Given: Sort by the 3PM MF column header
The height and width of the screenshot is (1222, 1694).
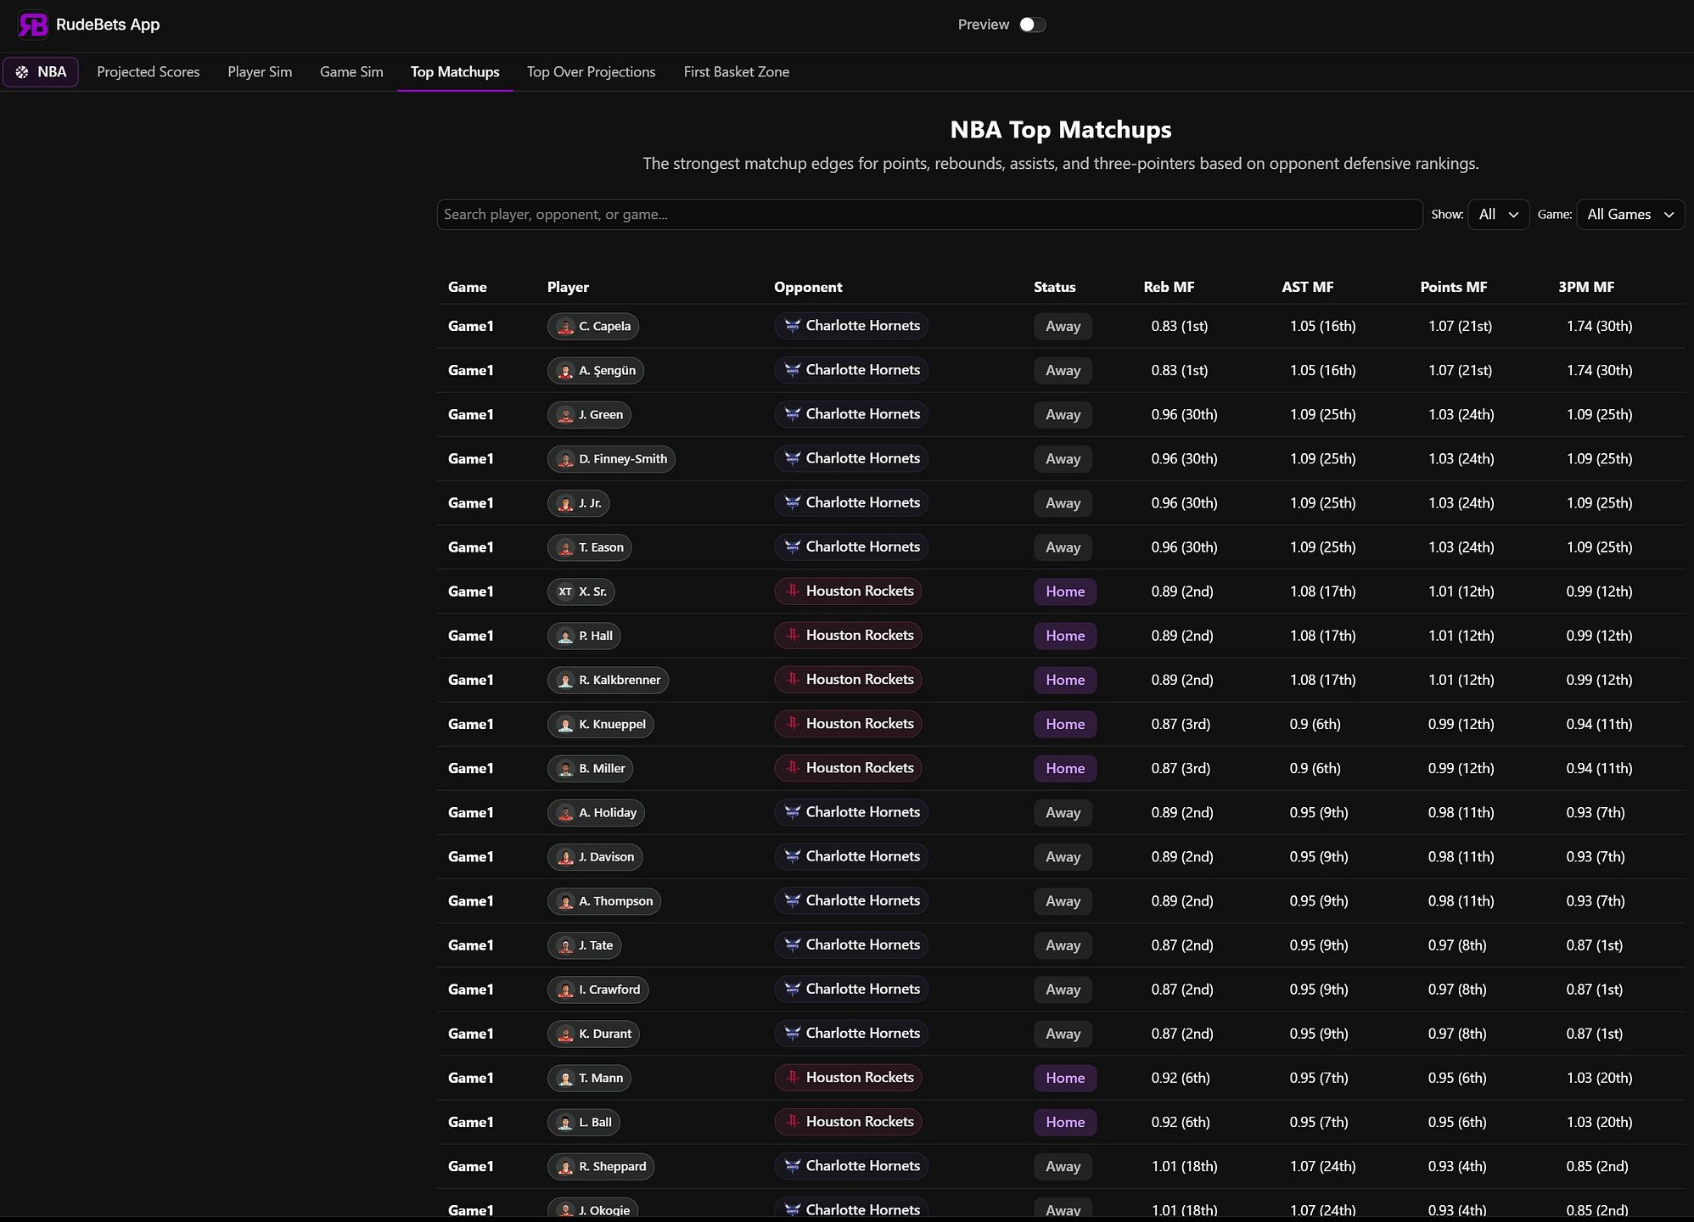Looking at the screenshot, I should (x=1586, y=287).
